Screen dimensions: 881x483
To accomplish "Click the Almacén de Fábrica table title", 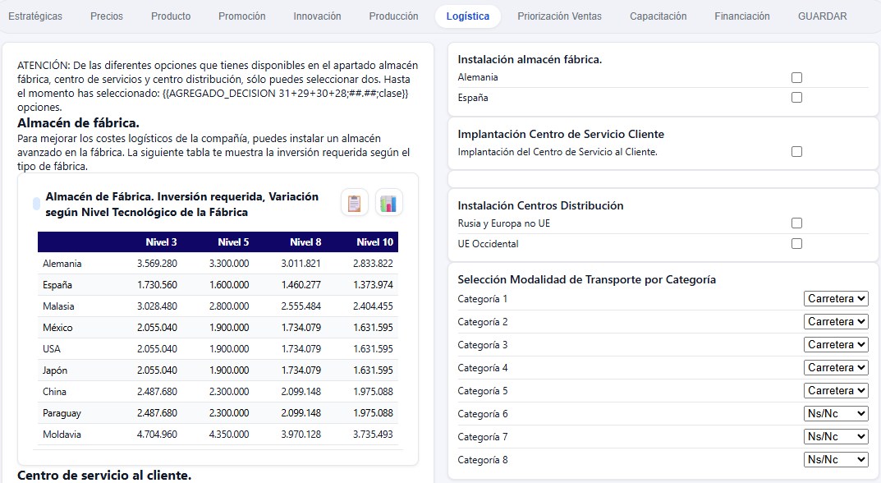I will click(182, 205).
